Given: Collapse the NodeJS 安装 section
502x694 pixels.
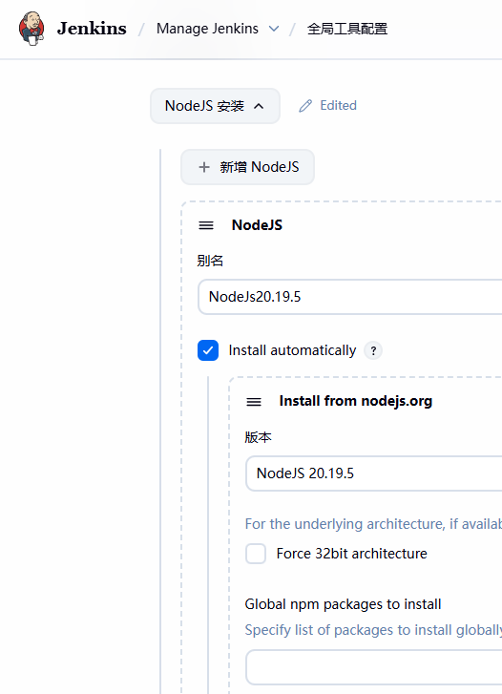Looking at the screenshot, I should tap(215, 106).
